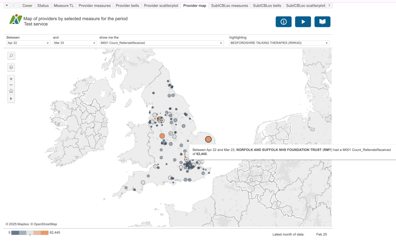Open the end date Mar 23 dropdown

(x=75, y=43)
